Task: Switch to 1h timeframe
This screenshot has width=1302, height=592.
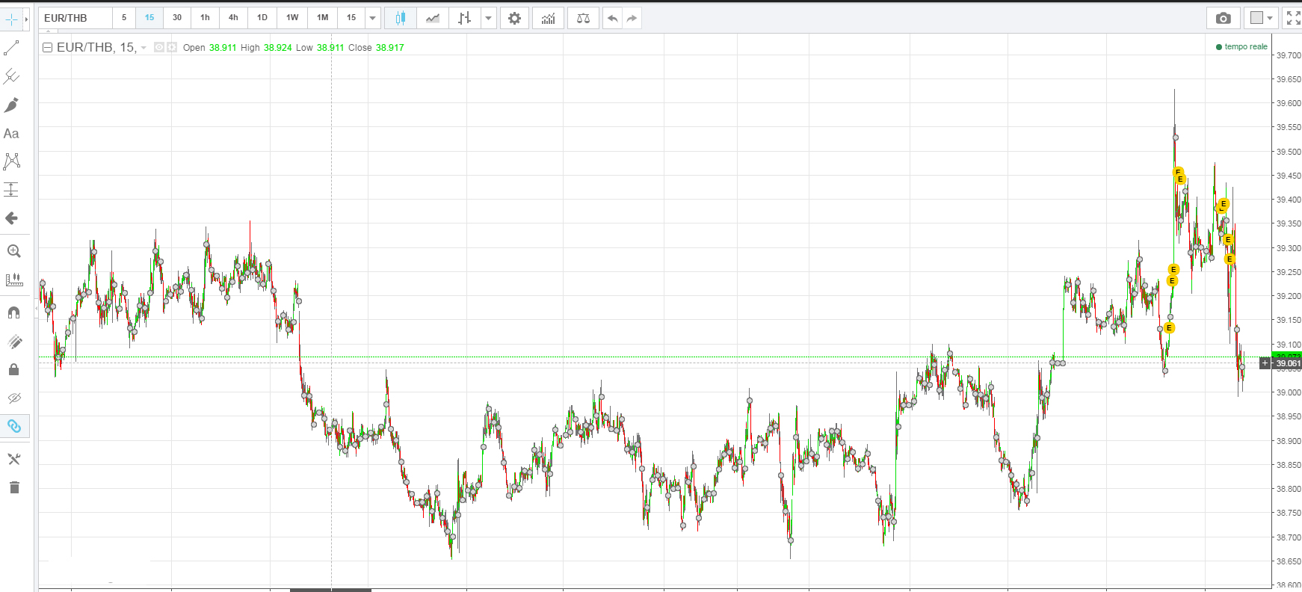Action: point(205,18)
